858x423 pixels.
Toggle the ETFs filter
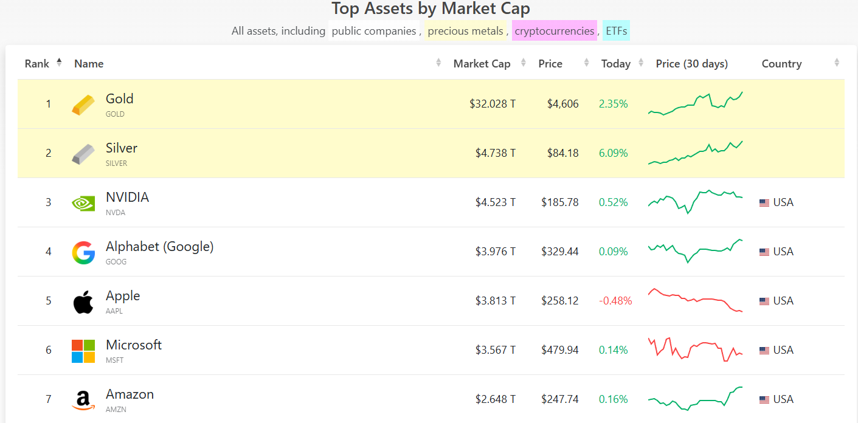point(617,30)
